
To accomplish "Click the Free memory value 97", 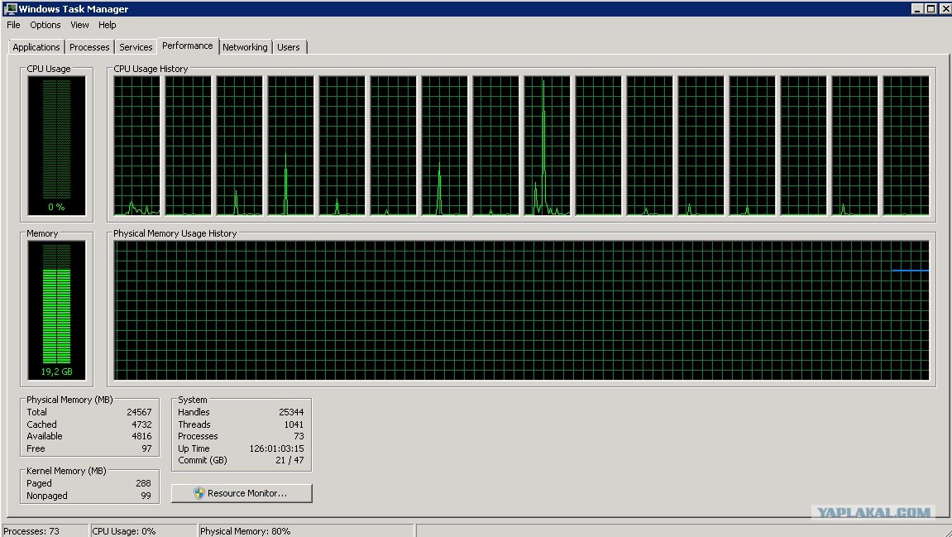I will 146,448.
